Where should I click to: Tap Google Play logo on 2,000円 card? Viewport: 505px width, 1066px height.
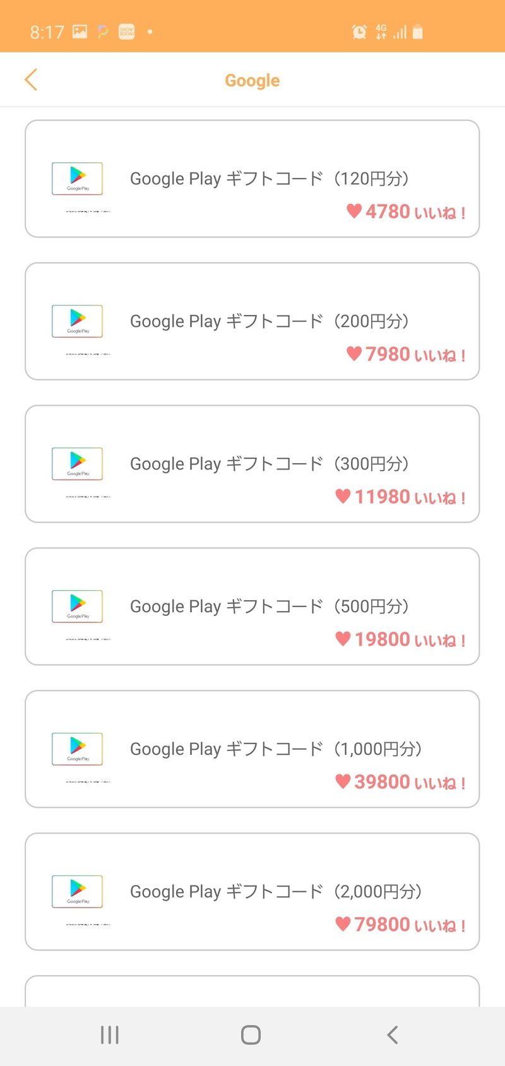(x=77, y=892)
